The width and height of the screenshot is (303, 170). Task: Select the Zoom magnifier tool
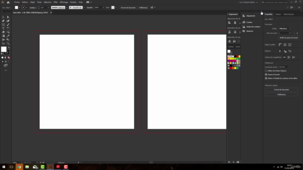(8, 43)
